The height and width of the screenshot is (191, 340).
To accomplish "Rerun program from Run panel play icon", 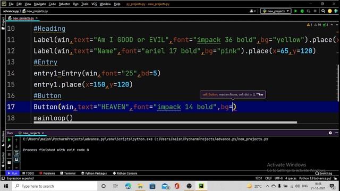I will pos(9,140).
